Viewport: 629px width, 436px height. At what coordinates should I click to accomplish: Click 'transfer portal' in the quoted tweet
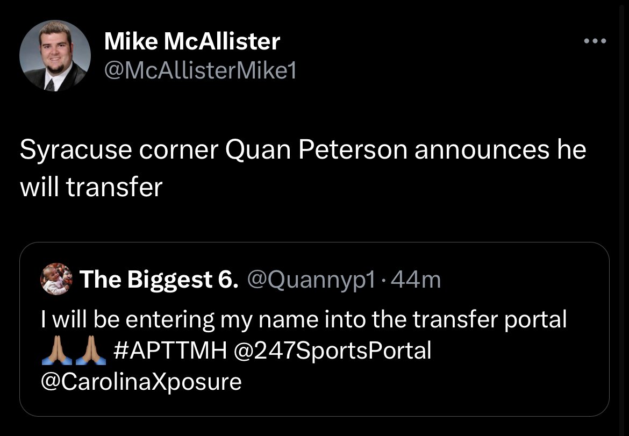click(x=489, y=320)
